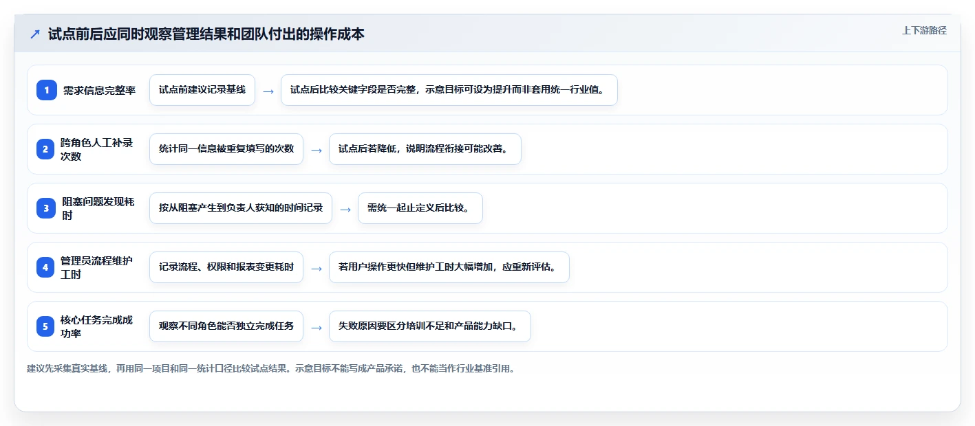Image resolution: width=975 pixels, height=426 pixels.
Task: Select the number 4 badge for 管理员流程维护工时
Action: pyautogui.click(x=47, y=267)
